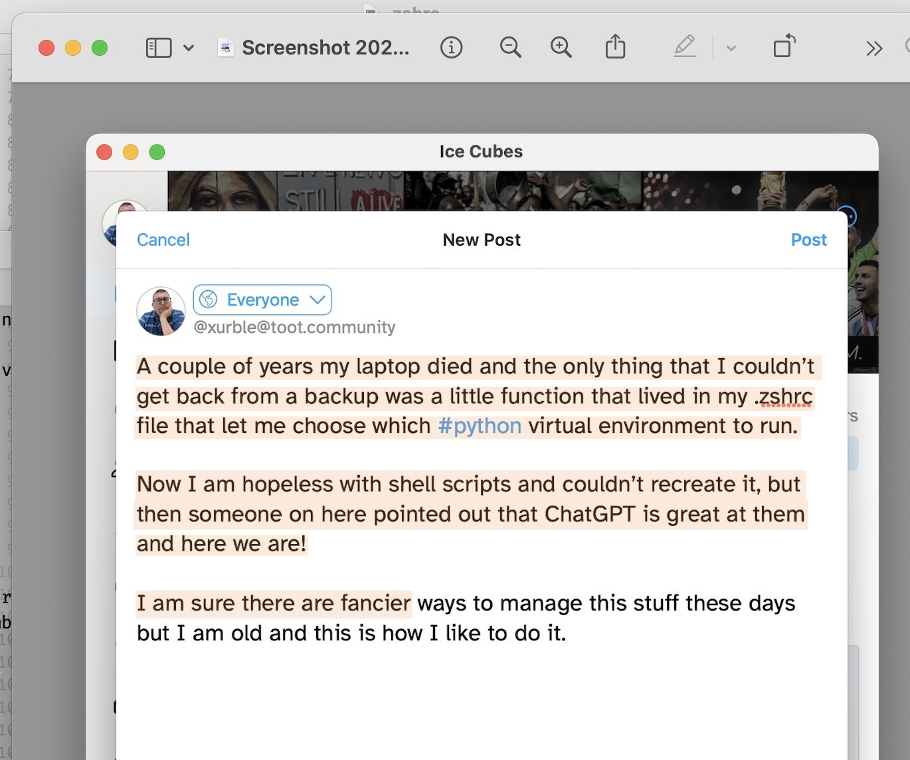Activate the Markup highlight pen tool
Viewport: 910px width, 760px height.
tap(685, 47)
